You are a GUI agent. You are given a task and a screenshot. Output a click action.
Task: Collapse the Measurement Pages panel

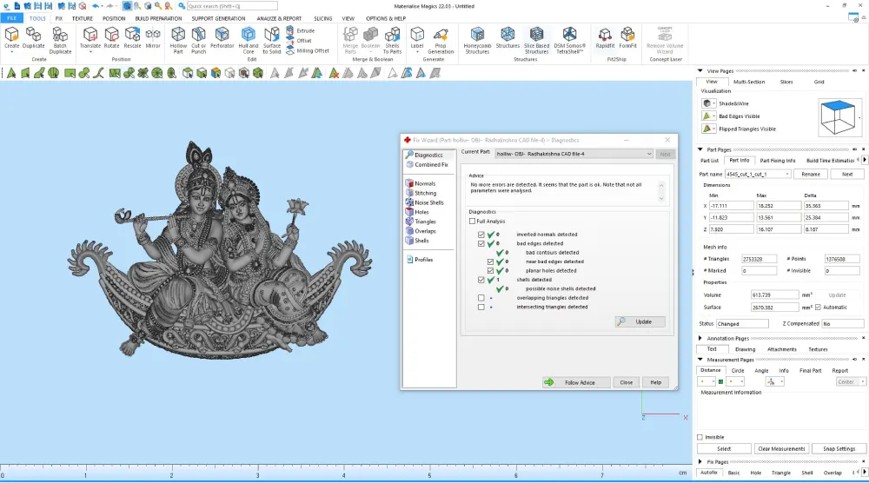coord(700,360)
